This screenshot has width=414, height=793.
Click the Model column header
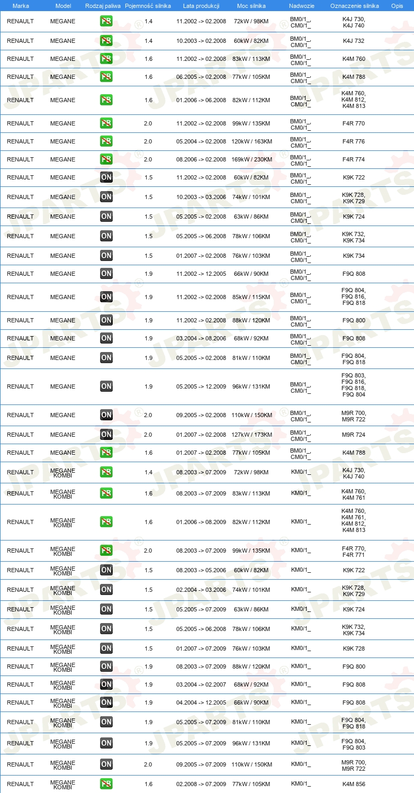pyautogui.click(x=63, y=6)
